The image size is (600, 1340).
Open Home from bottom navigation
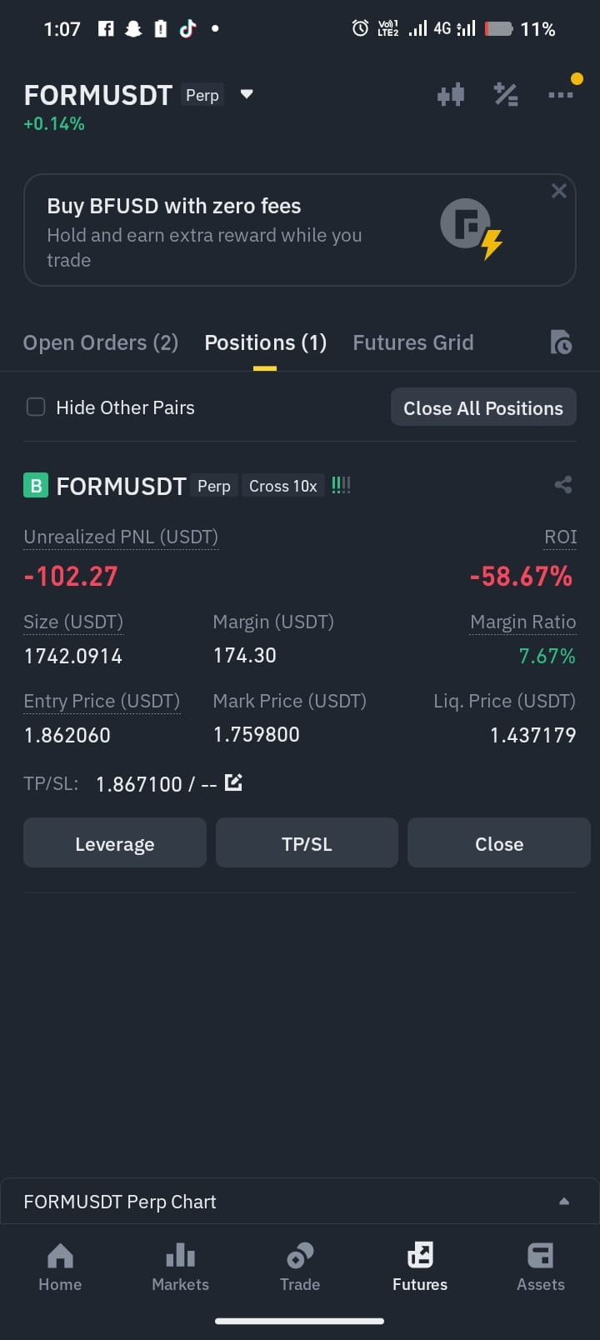[x=60, y=1267]
